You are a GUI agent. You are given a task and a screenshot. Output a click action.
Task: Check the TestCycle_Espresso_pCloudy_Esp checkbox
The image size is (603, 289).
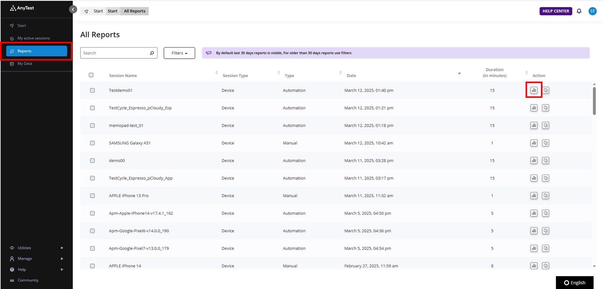point(92,108)
